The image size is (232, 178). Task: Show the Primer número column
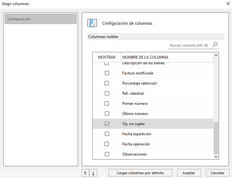pyautogui.click(x=107, y=104)
